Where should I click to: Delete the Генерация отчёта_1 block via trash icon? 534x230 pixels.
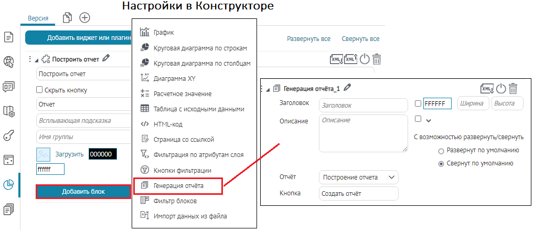512,88
